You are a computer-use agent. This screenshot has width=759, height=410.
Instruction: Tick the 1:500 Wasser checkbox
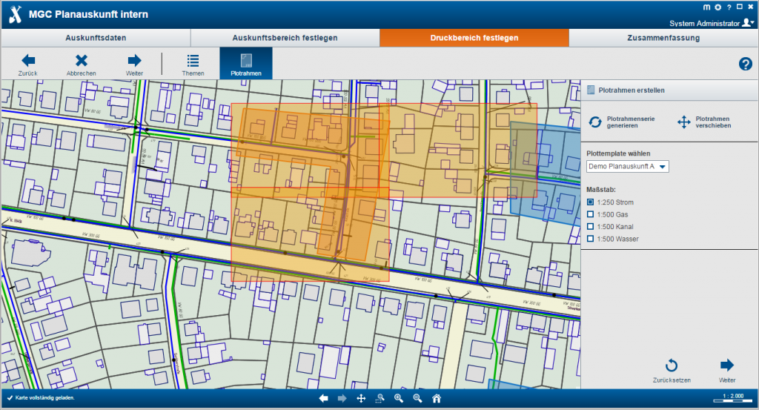(591, 239)
